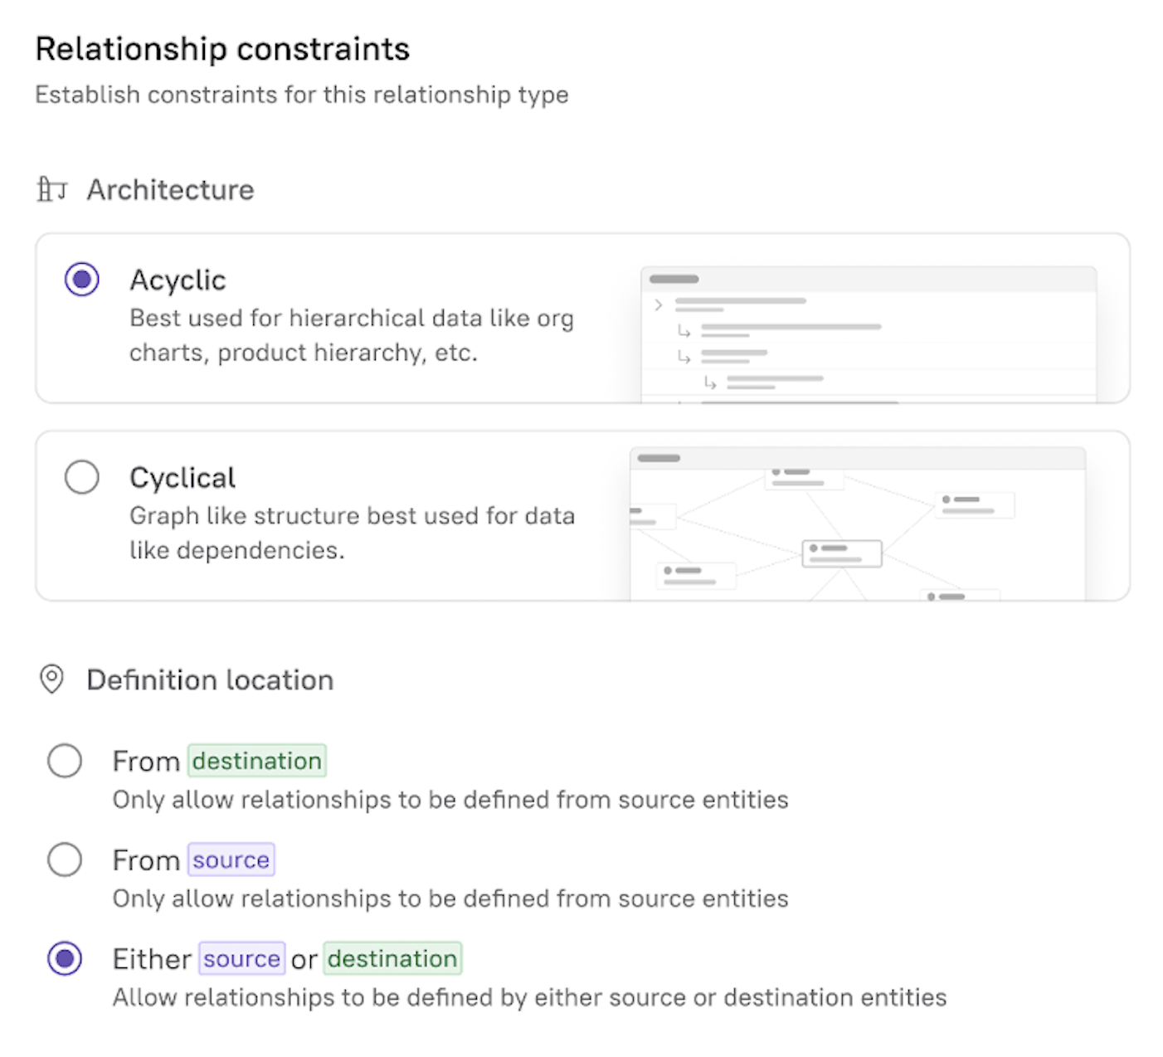The image size is (1163, 1057).
Task: Click the destination tag in the Either row
Action: click(392, 958)
